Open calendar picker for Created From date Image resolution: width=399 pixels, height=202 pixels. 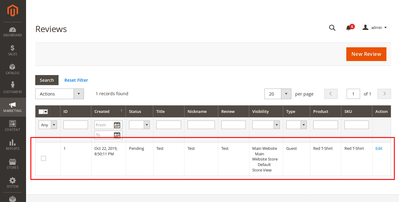point(117,125)
